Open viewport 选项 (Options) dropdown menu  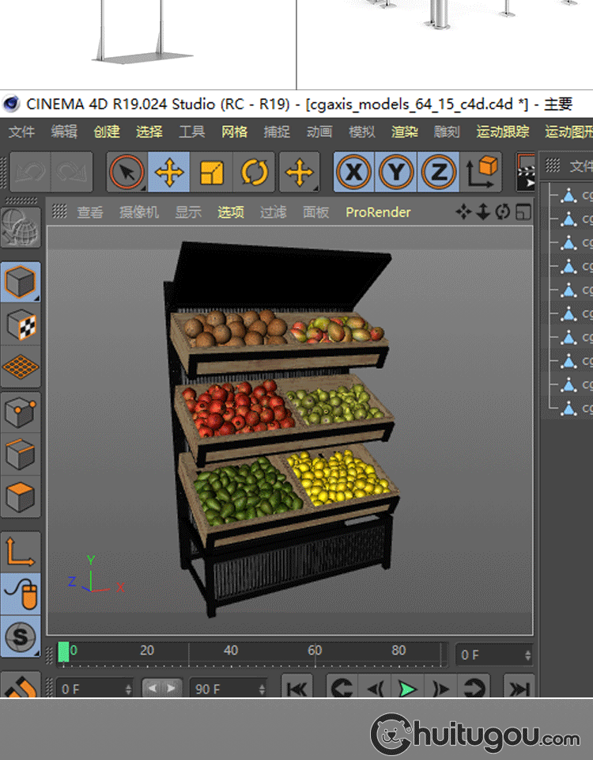231,212
